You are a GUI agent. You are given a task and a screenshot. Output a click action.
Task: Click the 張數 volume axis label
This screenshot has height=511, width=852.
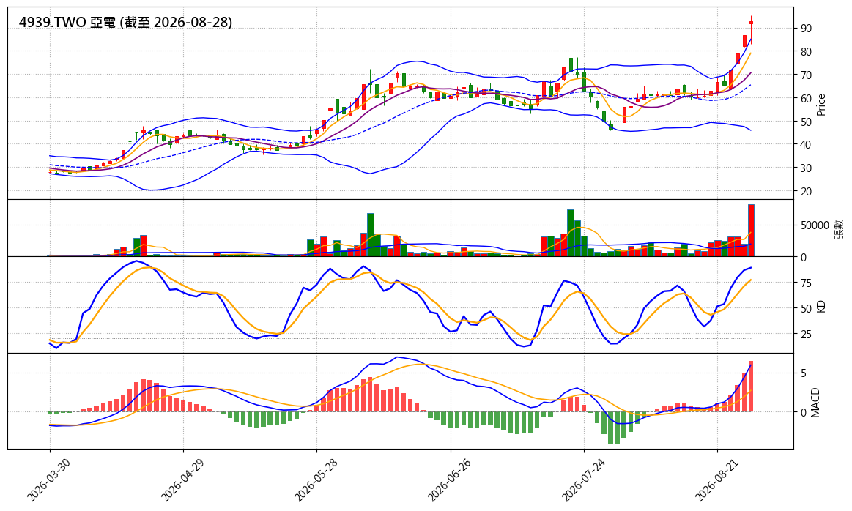point(840,228)
